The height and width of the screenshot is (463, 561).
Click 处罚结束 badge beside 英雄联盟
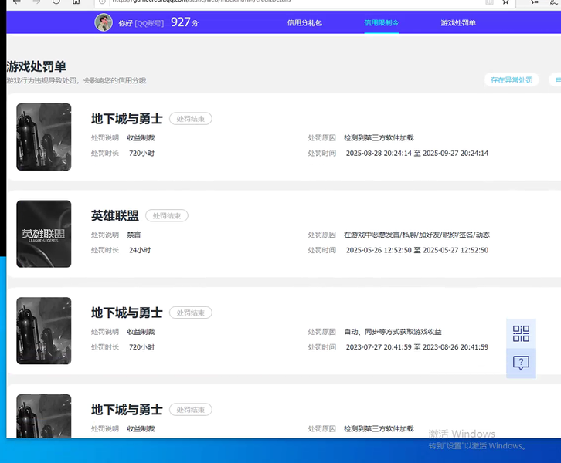tap(167, 216)
